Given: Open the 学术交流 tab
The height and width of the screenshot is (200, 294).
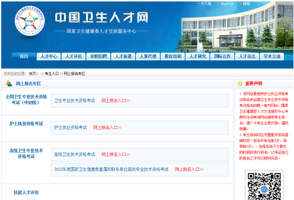Looking at the screenshot, I should [x=272, y=56].
